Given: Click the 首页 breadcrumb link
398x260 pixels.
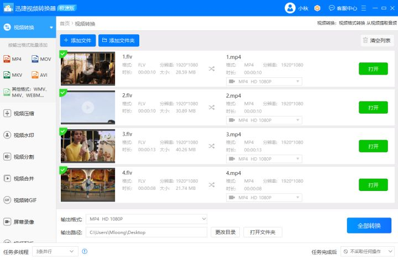Looking at the screenshot, I should pyautogui.click(x=65, y=24).
